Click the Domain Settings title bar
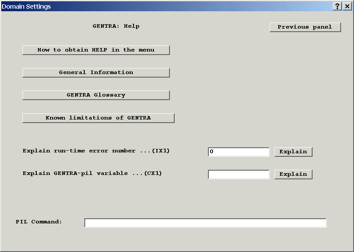Image resolution: width=354 pixels, height=252 pixels. pyautogui.click(x=164, y=6)
